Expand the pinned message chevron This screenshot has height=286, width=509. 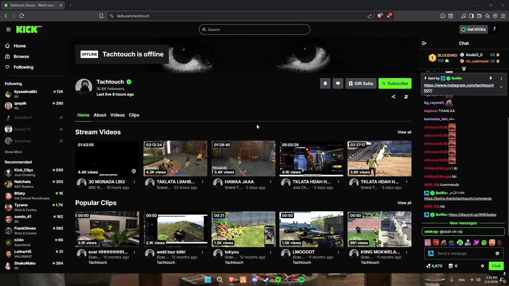pos(501,87)
